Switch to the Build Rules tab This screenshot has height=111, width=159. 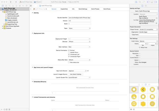107,9
